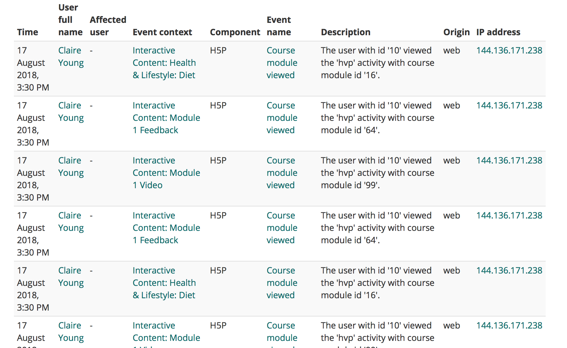
Task: Click Claire Young in the fifth row
Action: [70, 277]
